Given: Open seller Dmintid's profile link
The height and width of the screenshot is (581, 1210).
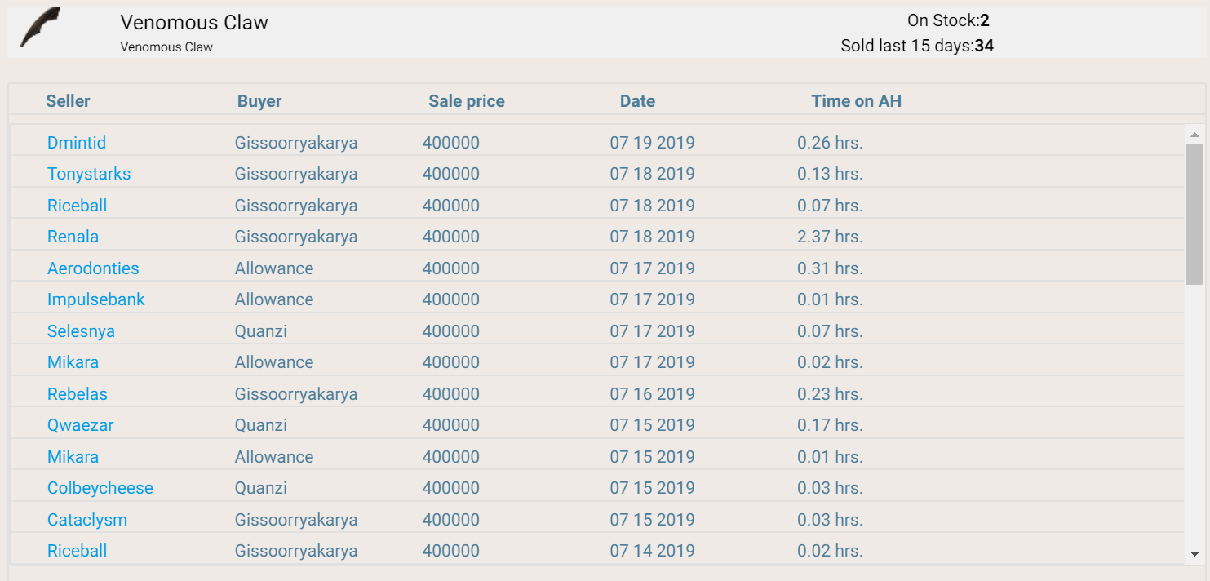Looking at the screenshot, I should tap(77, 143).
